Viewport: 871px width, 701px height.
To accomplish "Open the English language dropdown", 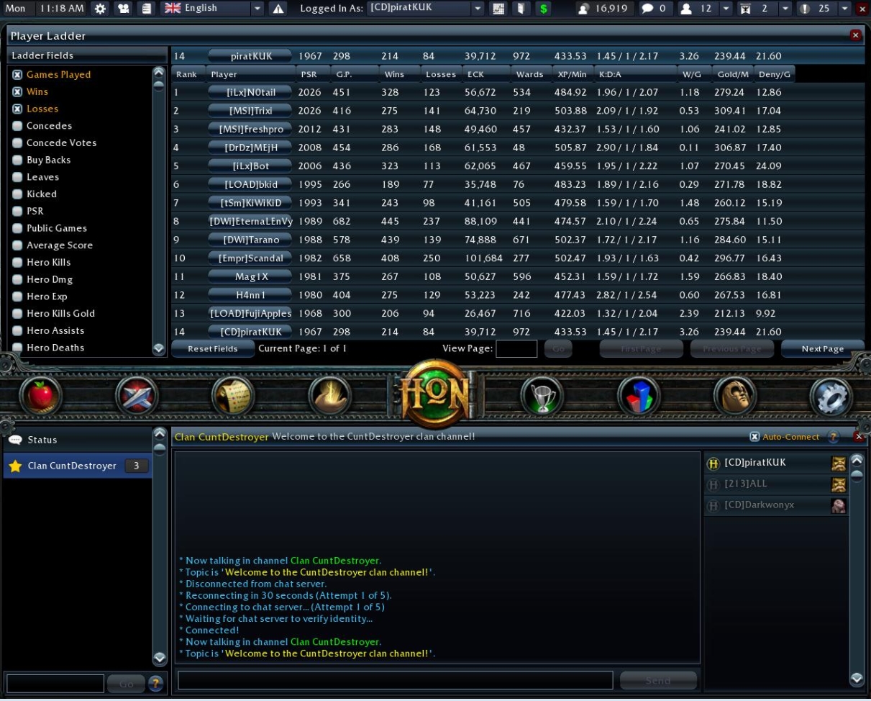I will pyautogui.click(x=211, y=9).
